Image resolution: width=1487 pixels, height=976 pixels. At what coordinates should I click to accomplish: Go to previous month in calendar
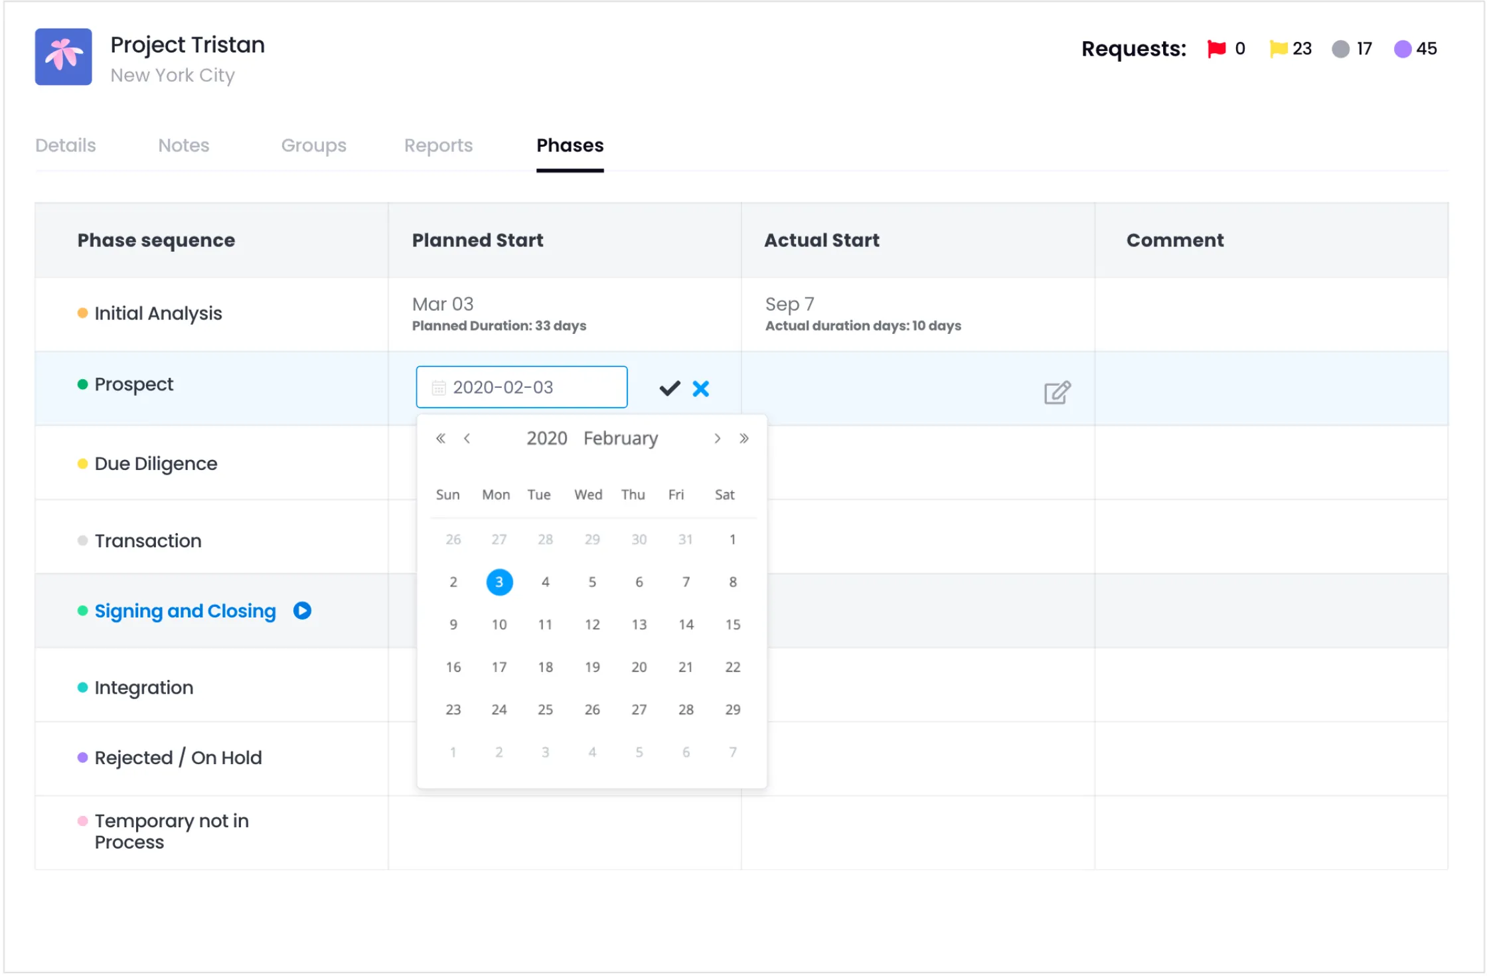point(467,438)
